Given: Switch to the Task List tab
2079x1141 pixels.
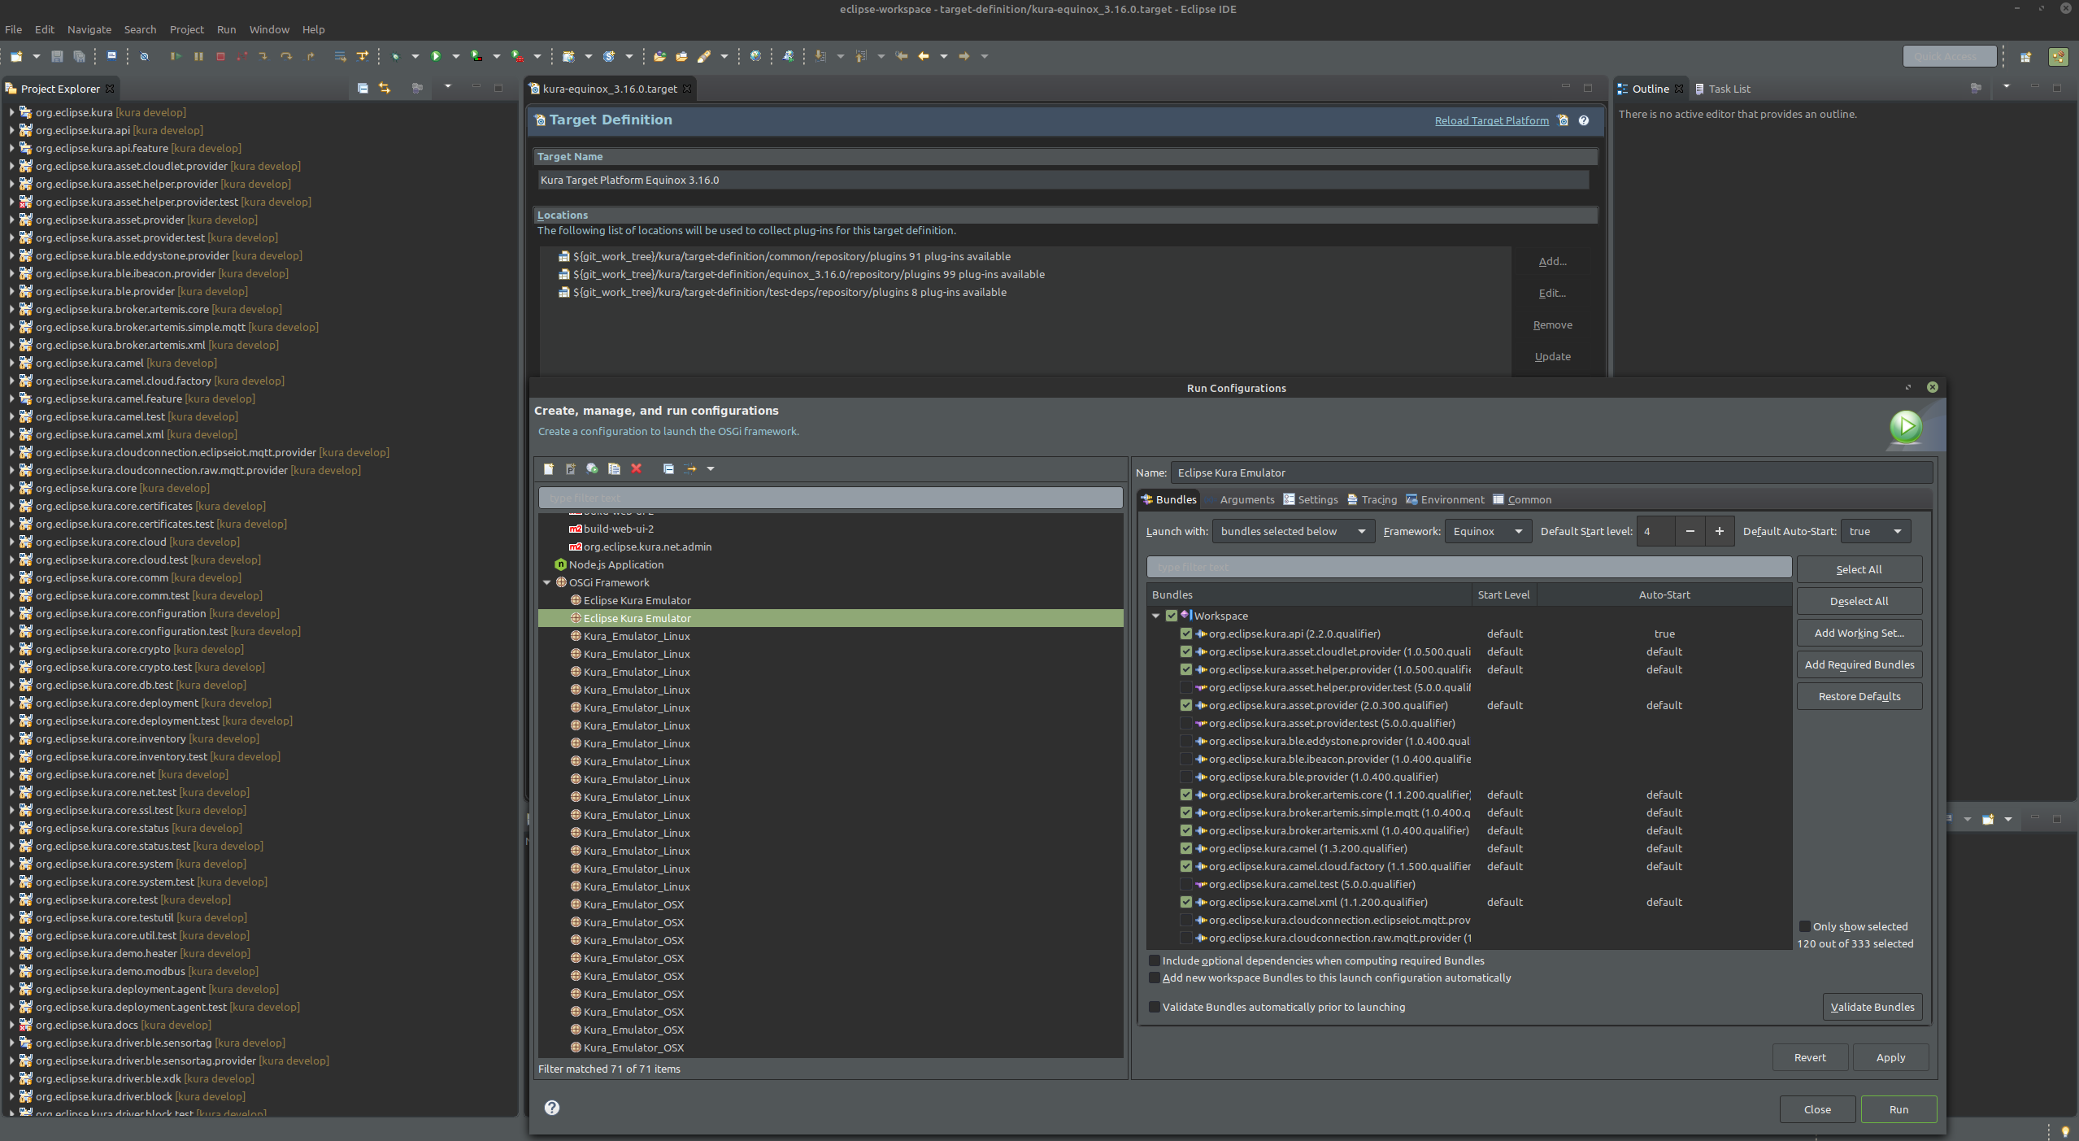Looking at the screenshot, I should [x=1722, y=89].
